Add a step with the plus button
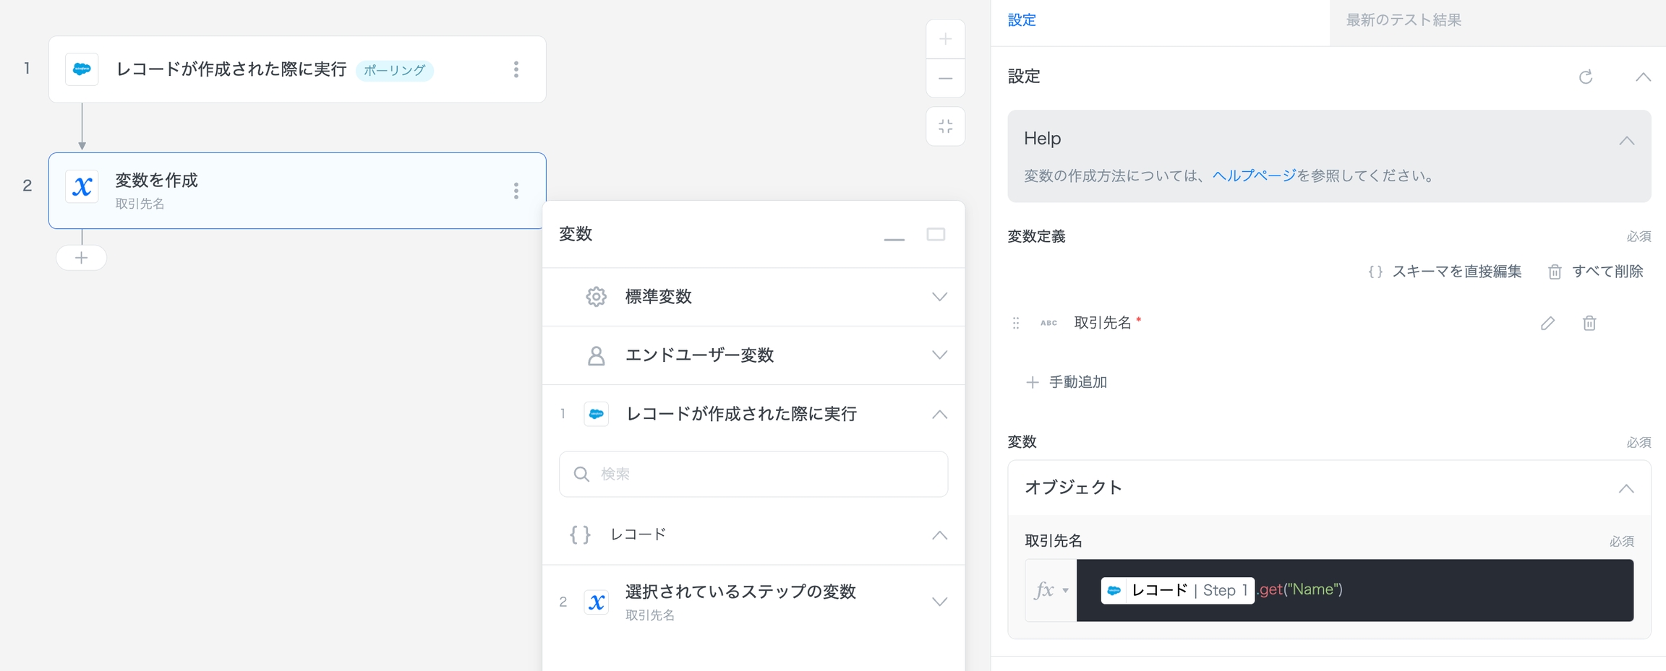Image resolution: width=1666 pixels, height=671 pixels. coord(81,258)
